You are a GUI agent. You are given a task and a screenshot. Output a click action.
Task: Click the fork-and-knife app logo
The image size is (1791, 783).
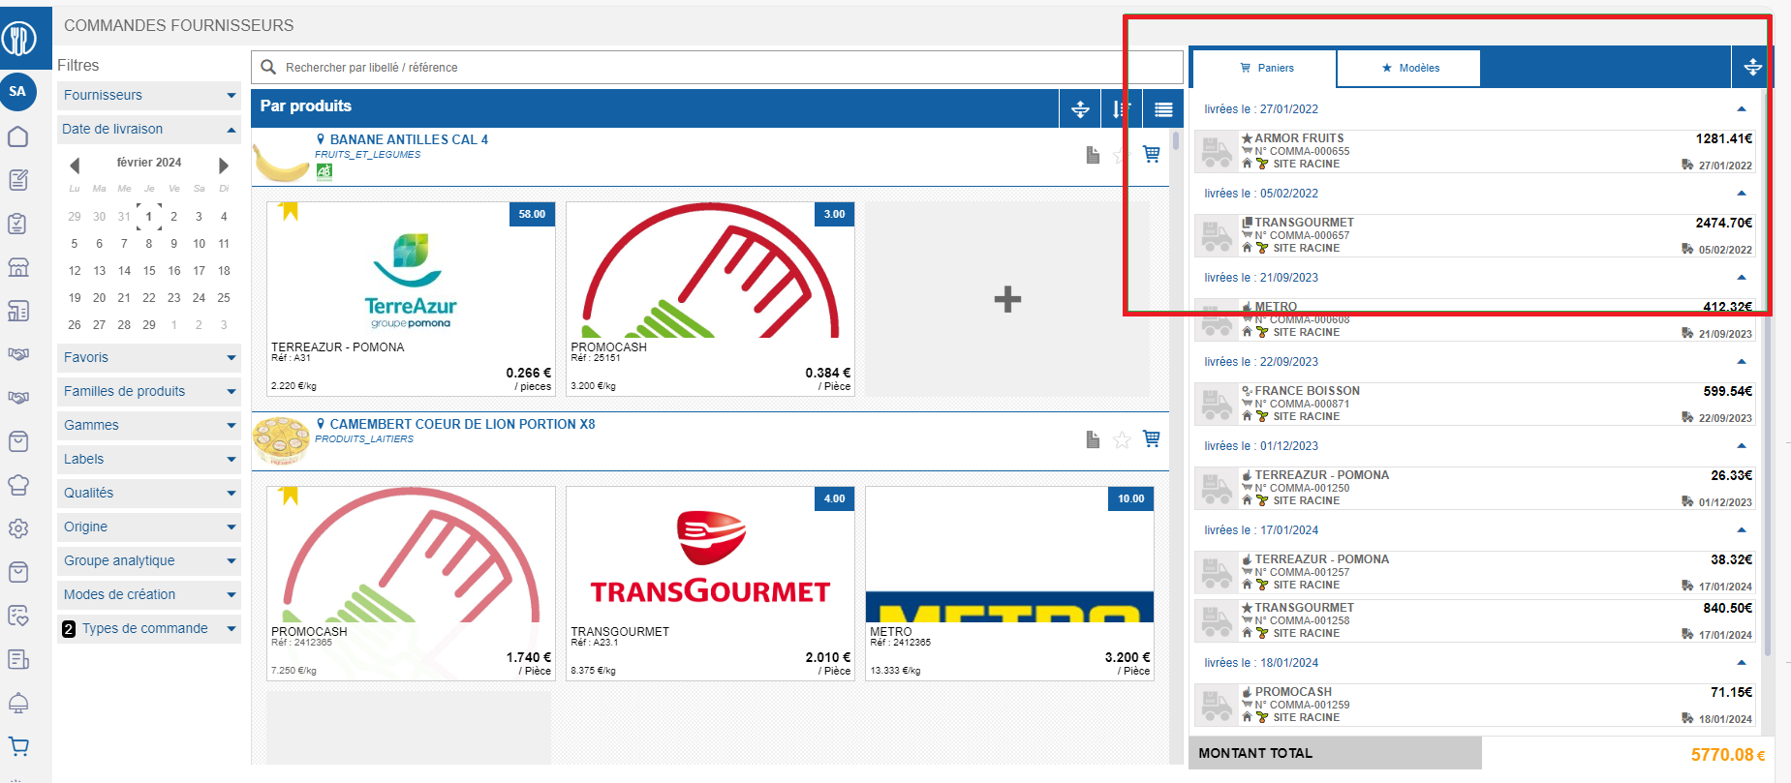point(18,39)
